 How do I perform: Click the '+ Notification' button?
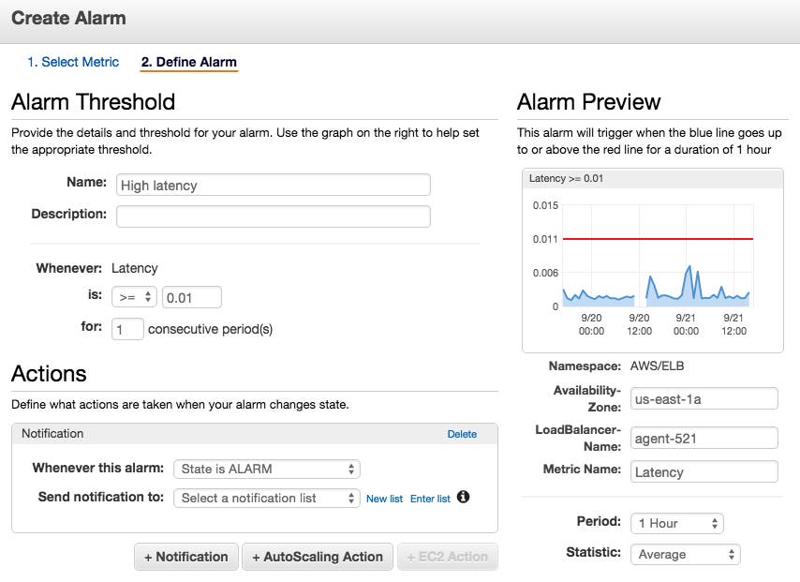coord(185,557)
